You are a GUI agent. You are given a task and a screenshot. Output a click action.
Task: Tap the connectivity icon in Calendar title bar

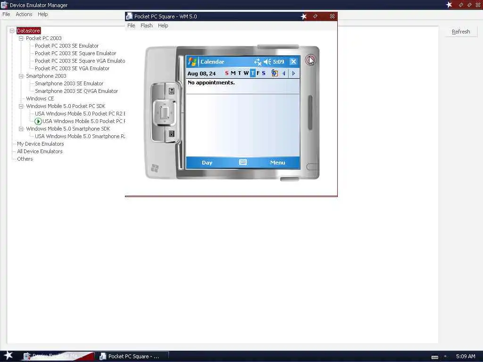pos(258,62)
